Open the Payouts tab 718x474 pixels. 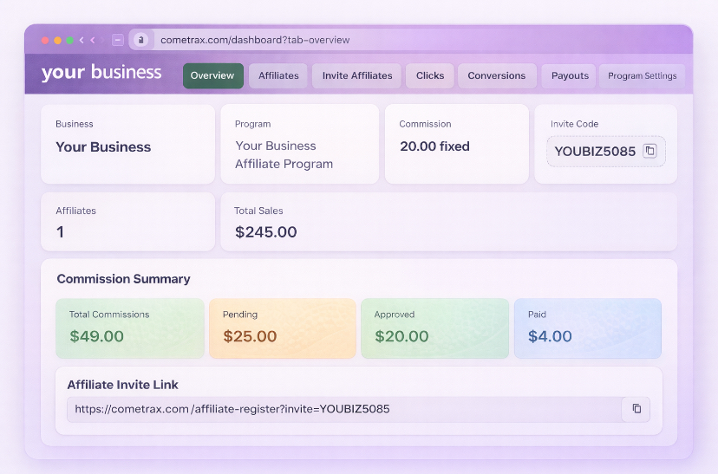click(x=569, y=75)
